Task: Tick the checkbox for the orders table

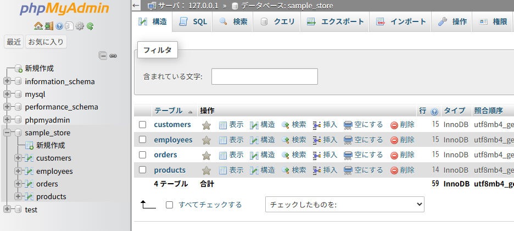Action: [143, 155]
